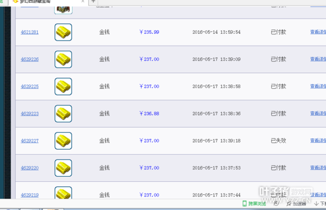
Task: Click gold bars icon for order 4629220
Action: 63,168
